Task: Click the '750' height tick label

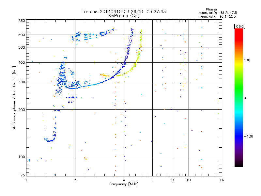Action: point(22,21)
